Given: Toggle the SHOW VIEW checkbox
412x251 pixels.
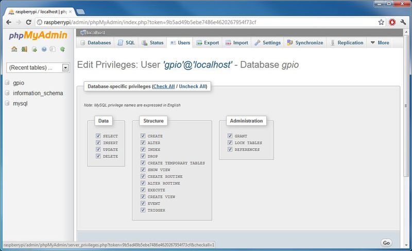Looking at the screenshot, I should [x=143, y=170].
